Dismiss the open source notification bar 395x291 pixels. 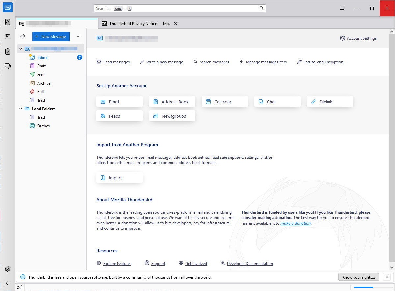pyautogui.click(x=387, y=277)
